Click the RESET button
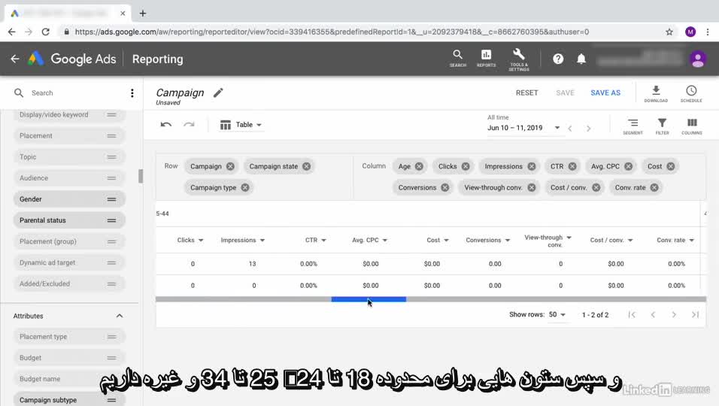719x406 pixels. 526,92
